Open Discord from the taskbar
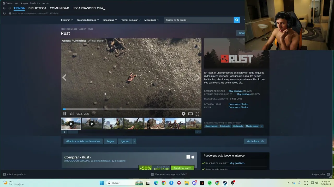The height and width of the screenshot is (187, 334). tap(194, 183)
